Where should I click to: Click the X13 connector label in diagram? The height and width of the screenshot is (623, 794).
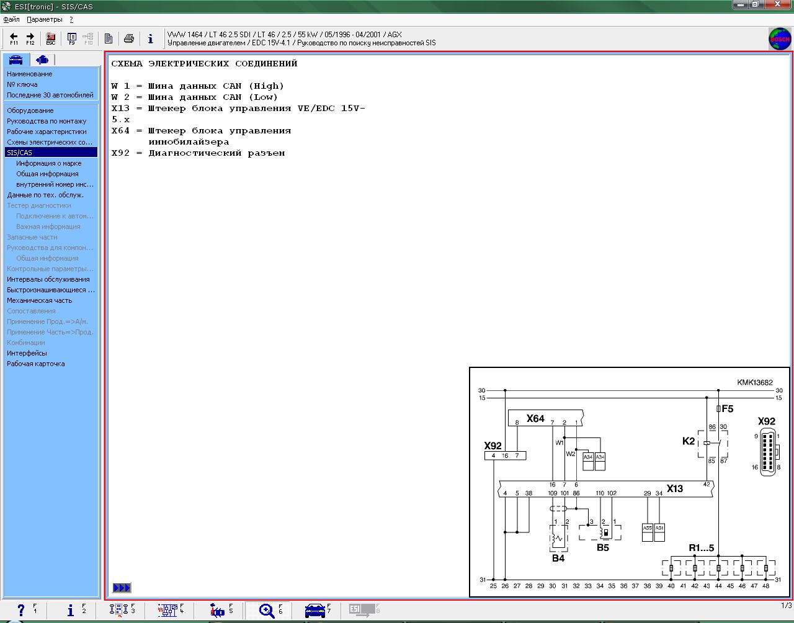[675, 488]
